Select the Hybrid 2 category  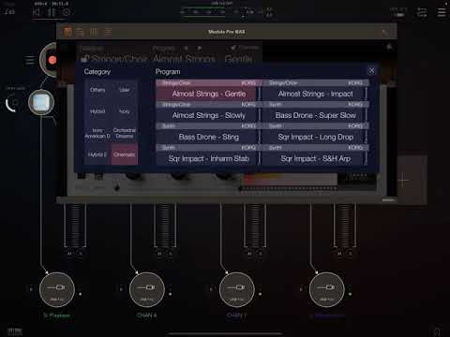97,154
